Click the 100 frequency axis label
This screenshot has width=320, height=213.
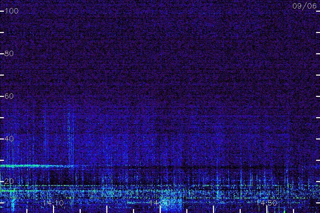point(12,11)
